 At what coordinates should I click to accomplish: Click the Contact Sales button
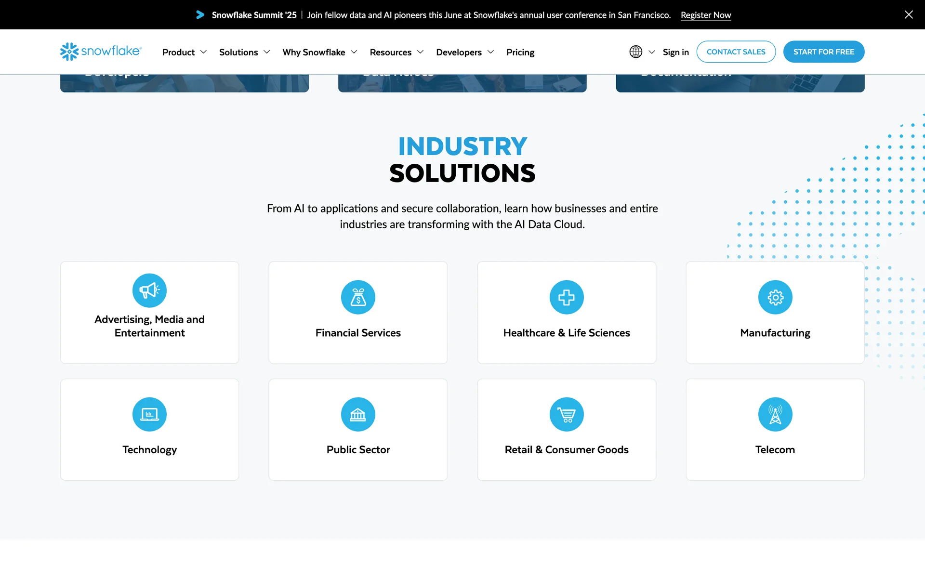pos(736,52)
